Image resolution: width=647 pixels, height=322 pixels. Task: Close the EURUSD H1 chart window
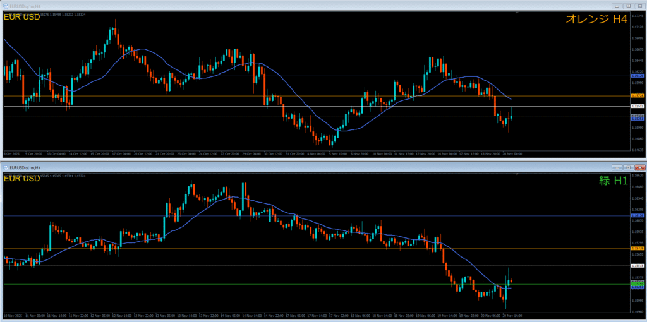(639, 167)
